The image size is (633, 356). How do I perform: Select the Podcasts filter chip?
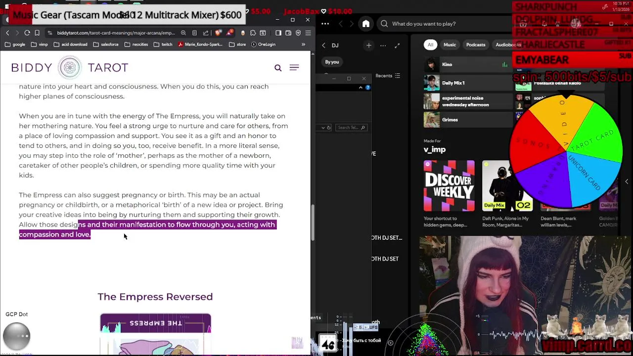(476, 44)
